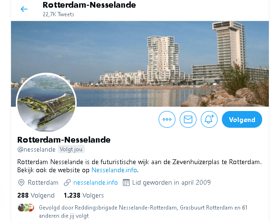Image resolution: width=277 pixels, height=222 pixels.
Task: Go back using the blue arrow icon
Action: tap(24, 9)
